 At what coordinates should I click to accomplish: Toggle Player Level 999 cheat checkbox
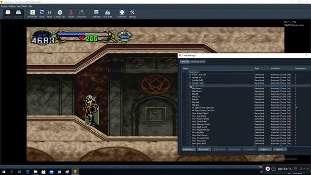[x=190, y=75]
